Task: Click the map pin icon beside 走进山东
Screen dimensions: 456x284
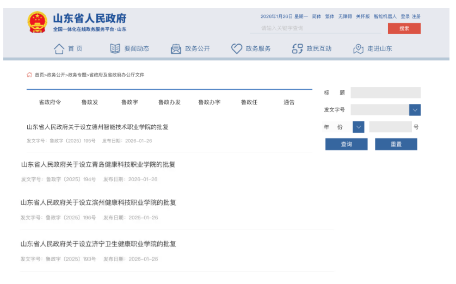Action: 358,49
